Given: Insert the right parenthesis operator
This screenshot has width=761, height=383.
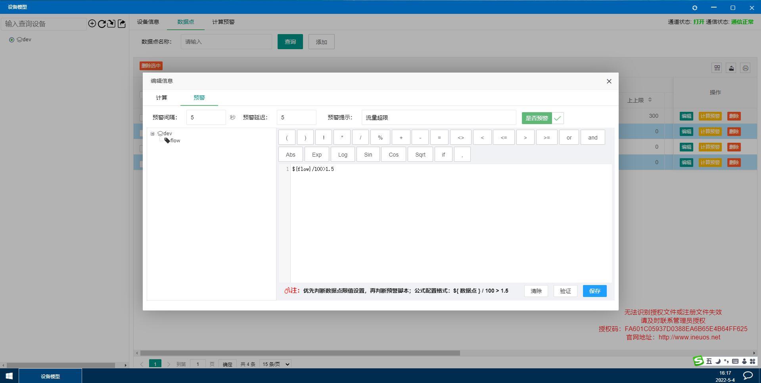Looking at the screenshot, I should pos(305,138).
